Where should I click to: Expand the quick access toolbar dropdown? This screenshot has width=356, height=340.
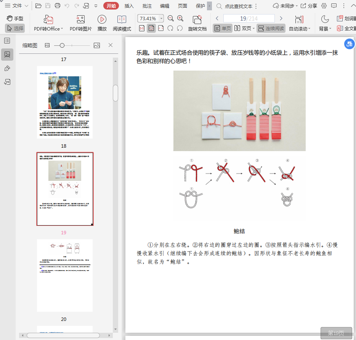coord(96,6)
